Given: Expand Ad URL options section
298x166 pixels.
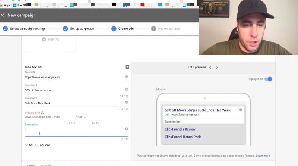Looking at the screenshot, I should (38, 145).
